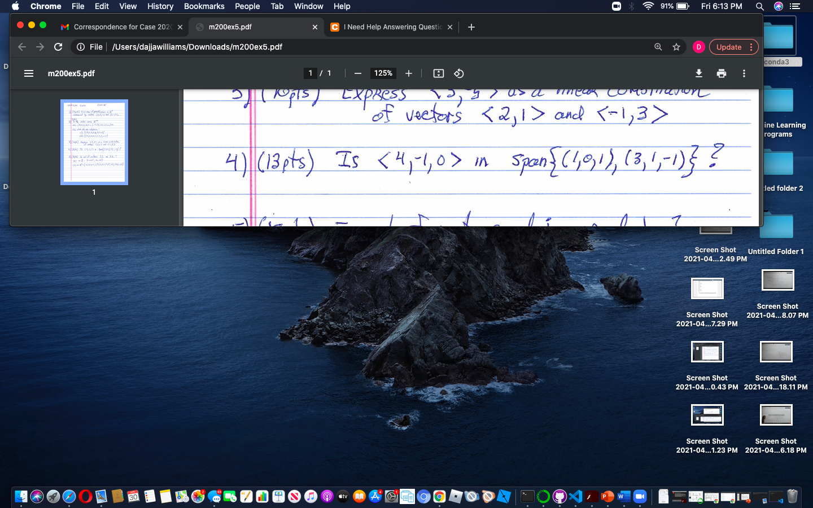Open the Chrome Update menu
Image resolution: width=813 pixels, height=508 pixels.
[733, 47]
